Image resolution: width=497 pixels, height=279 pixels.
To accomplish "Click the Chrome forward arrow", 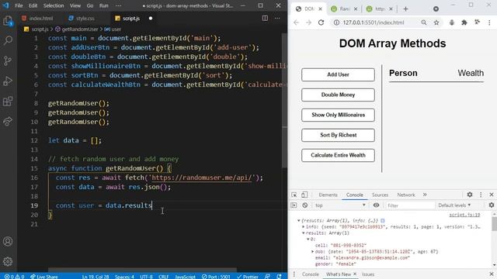I will [x=309, y=22].
